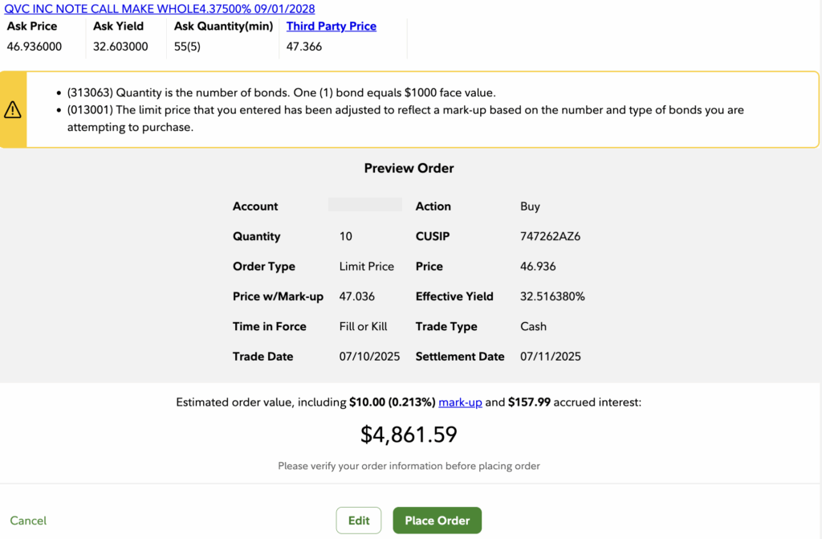Select the Ask Price value 46.936000
Viewport: 822px width, 539px height.
[x=34, y=47]
